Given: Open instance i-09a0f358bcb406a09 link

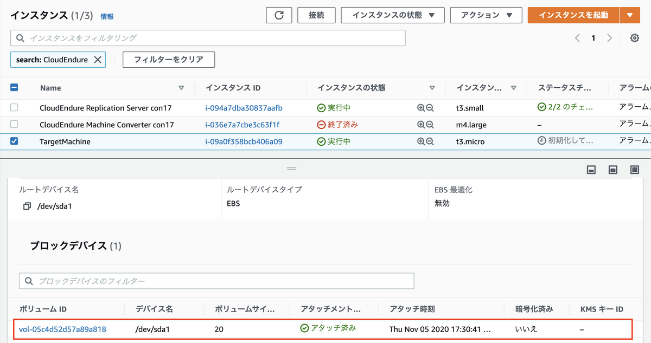Looking at the screenshot, I should point(244,141).
